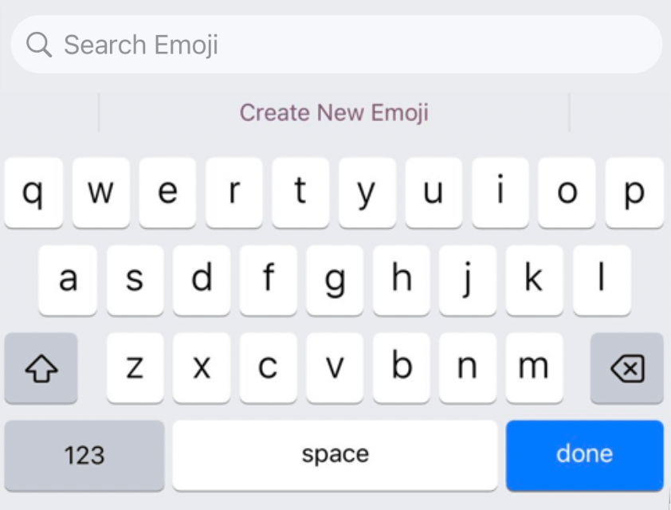Tap the letter e key
The width and height of the screenshot is (671, 510).
coord(167,193)
